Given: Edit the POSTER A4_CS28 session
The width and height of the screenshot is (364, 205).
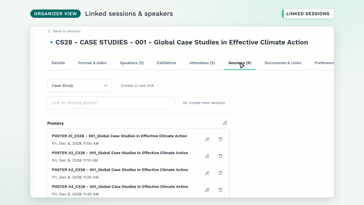Looking at the screenshot, I should click(207, 190).
